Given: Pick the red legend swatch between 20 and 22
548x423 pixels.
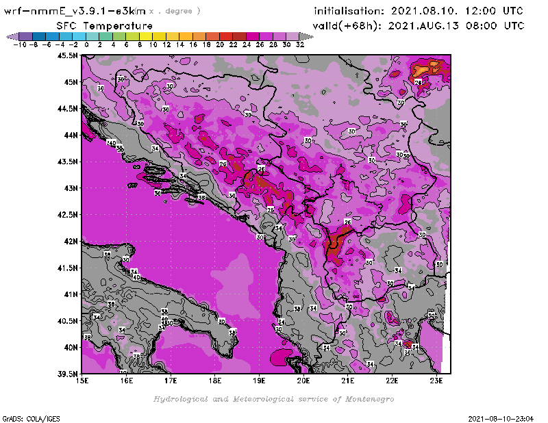Looking at the screenshot, I should point(226,36).
